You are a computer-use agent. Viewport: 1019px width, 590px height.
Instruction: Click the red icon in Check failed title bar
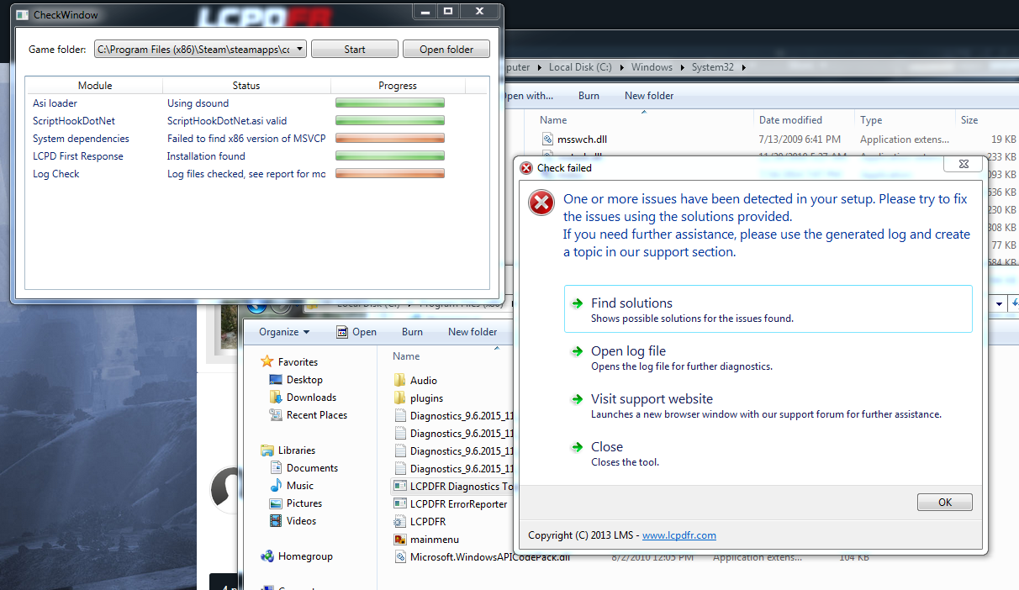pos(526,167)
